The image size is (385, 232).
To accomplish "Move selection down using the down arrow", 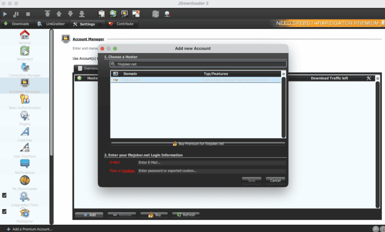I will click(70, 14).
